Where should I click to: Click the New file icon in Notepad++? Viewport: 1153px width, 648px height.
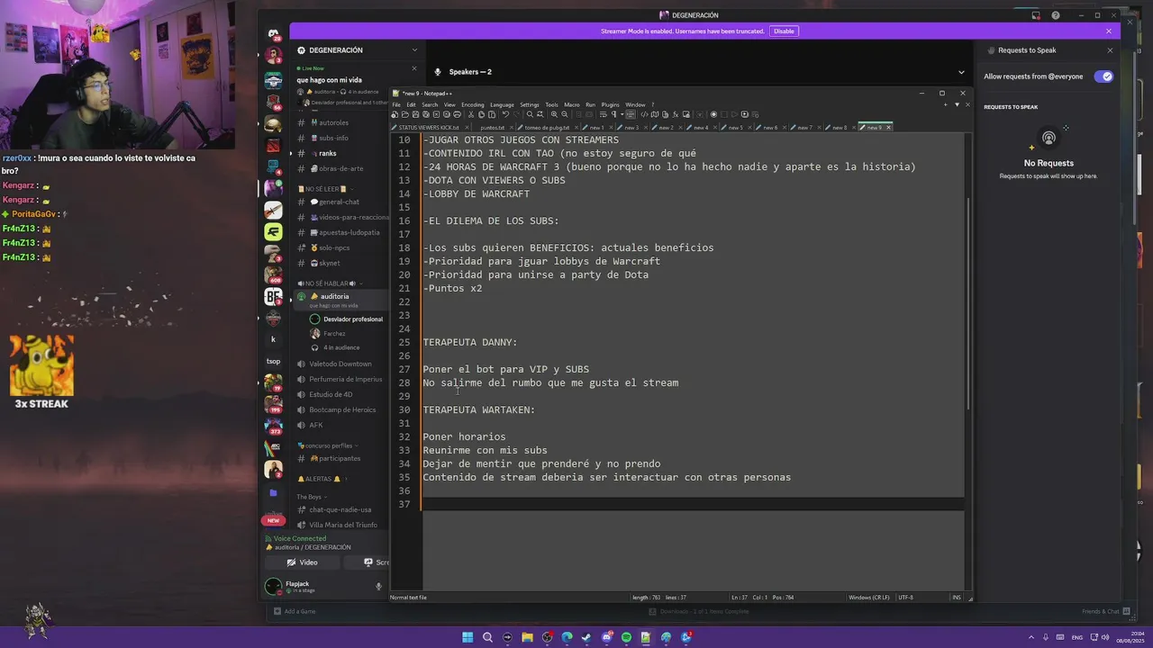click(x=395, y=114)
